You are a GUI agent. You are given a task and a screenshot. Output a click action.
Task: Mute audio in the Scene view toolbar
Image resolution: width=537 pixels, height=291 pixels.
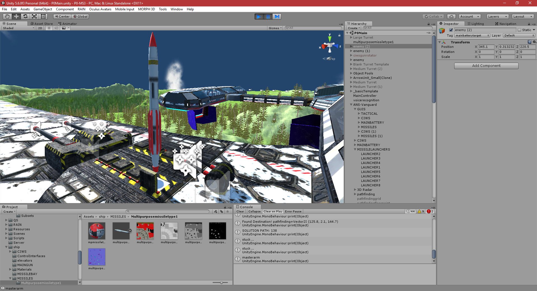[56, 28]
